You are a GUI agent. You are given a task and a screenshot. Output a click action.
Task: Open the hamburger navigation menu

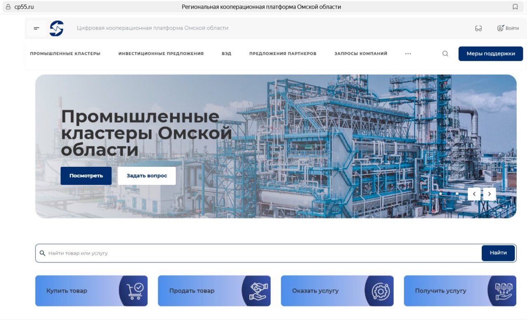coord(36,28)
